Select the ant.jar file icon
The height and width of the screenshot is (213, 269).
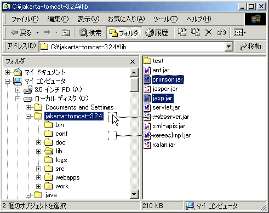click(147, 70)
